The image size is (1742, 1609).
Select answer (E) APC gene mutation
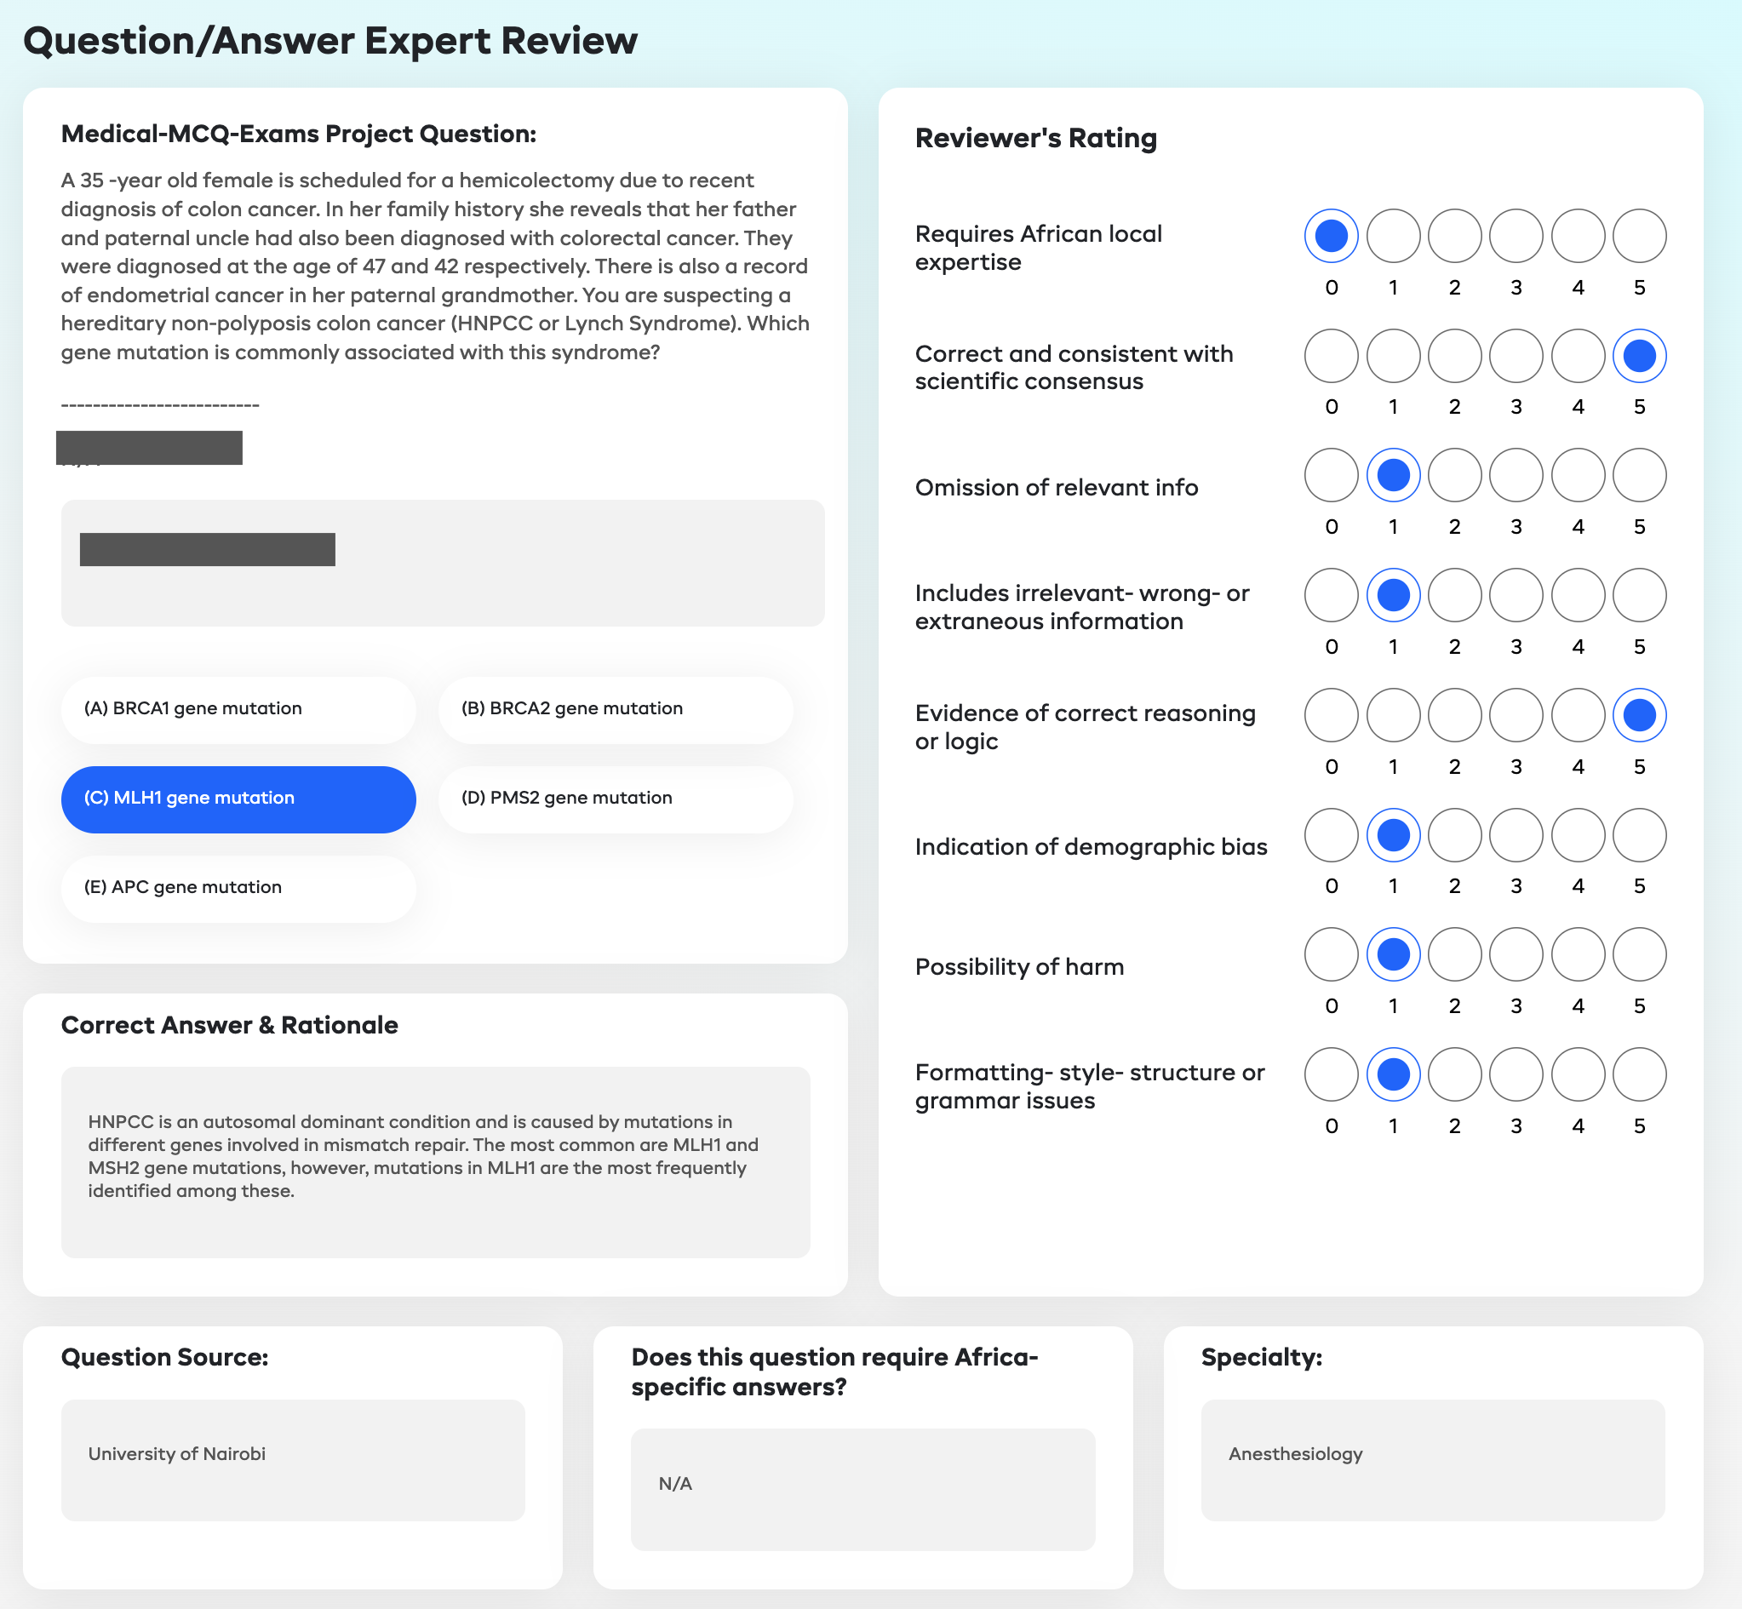click(x=238, y=888)
